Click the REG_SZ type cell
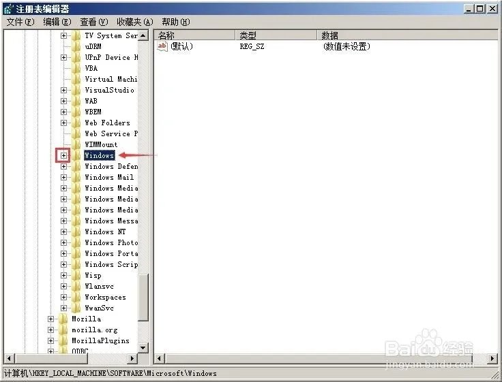This screenshot has width=502, height=382. pos(252,47)
